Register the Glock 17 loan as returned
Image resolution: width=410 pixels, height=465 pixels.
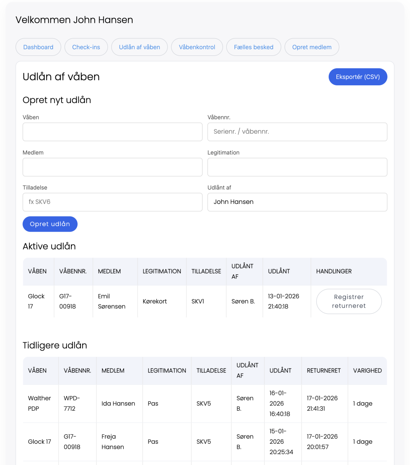pyautogui.click(x=349, y=301)
